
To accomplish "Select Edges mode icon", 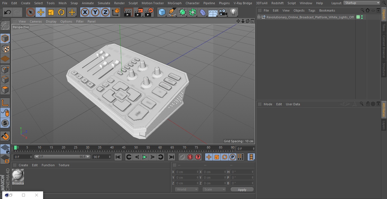I will 5,80.
